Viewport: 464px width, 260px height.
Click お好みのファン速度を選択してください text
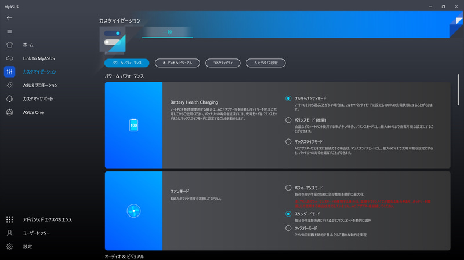[196, 199]
